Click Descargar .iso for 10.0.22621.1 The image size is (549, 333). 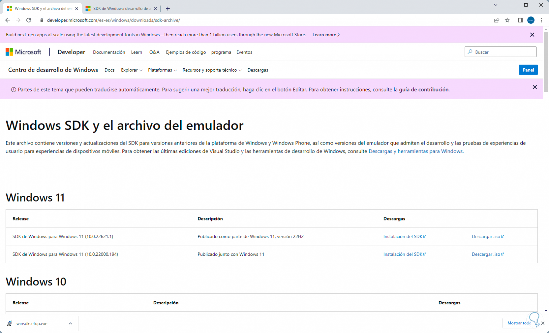pyautogui.click(x=488, y=236)
